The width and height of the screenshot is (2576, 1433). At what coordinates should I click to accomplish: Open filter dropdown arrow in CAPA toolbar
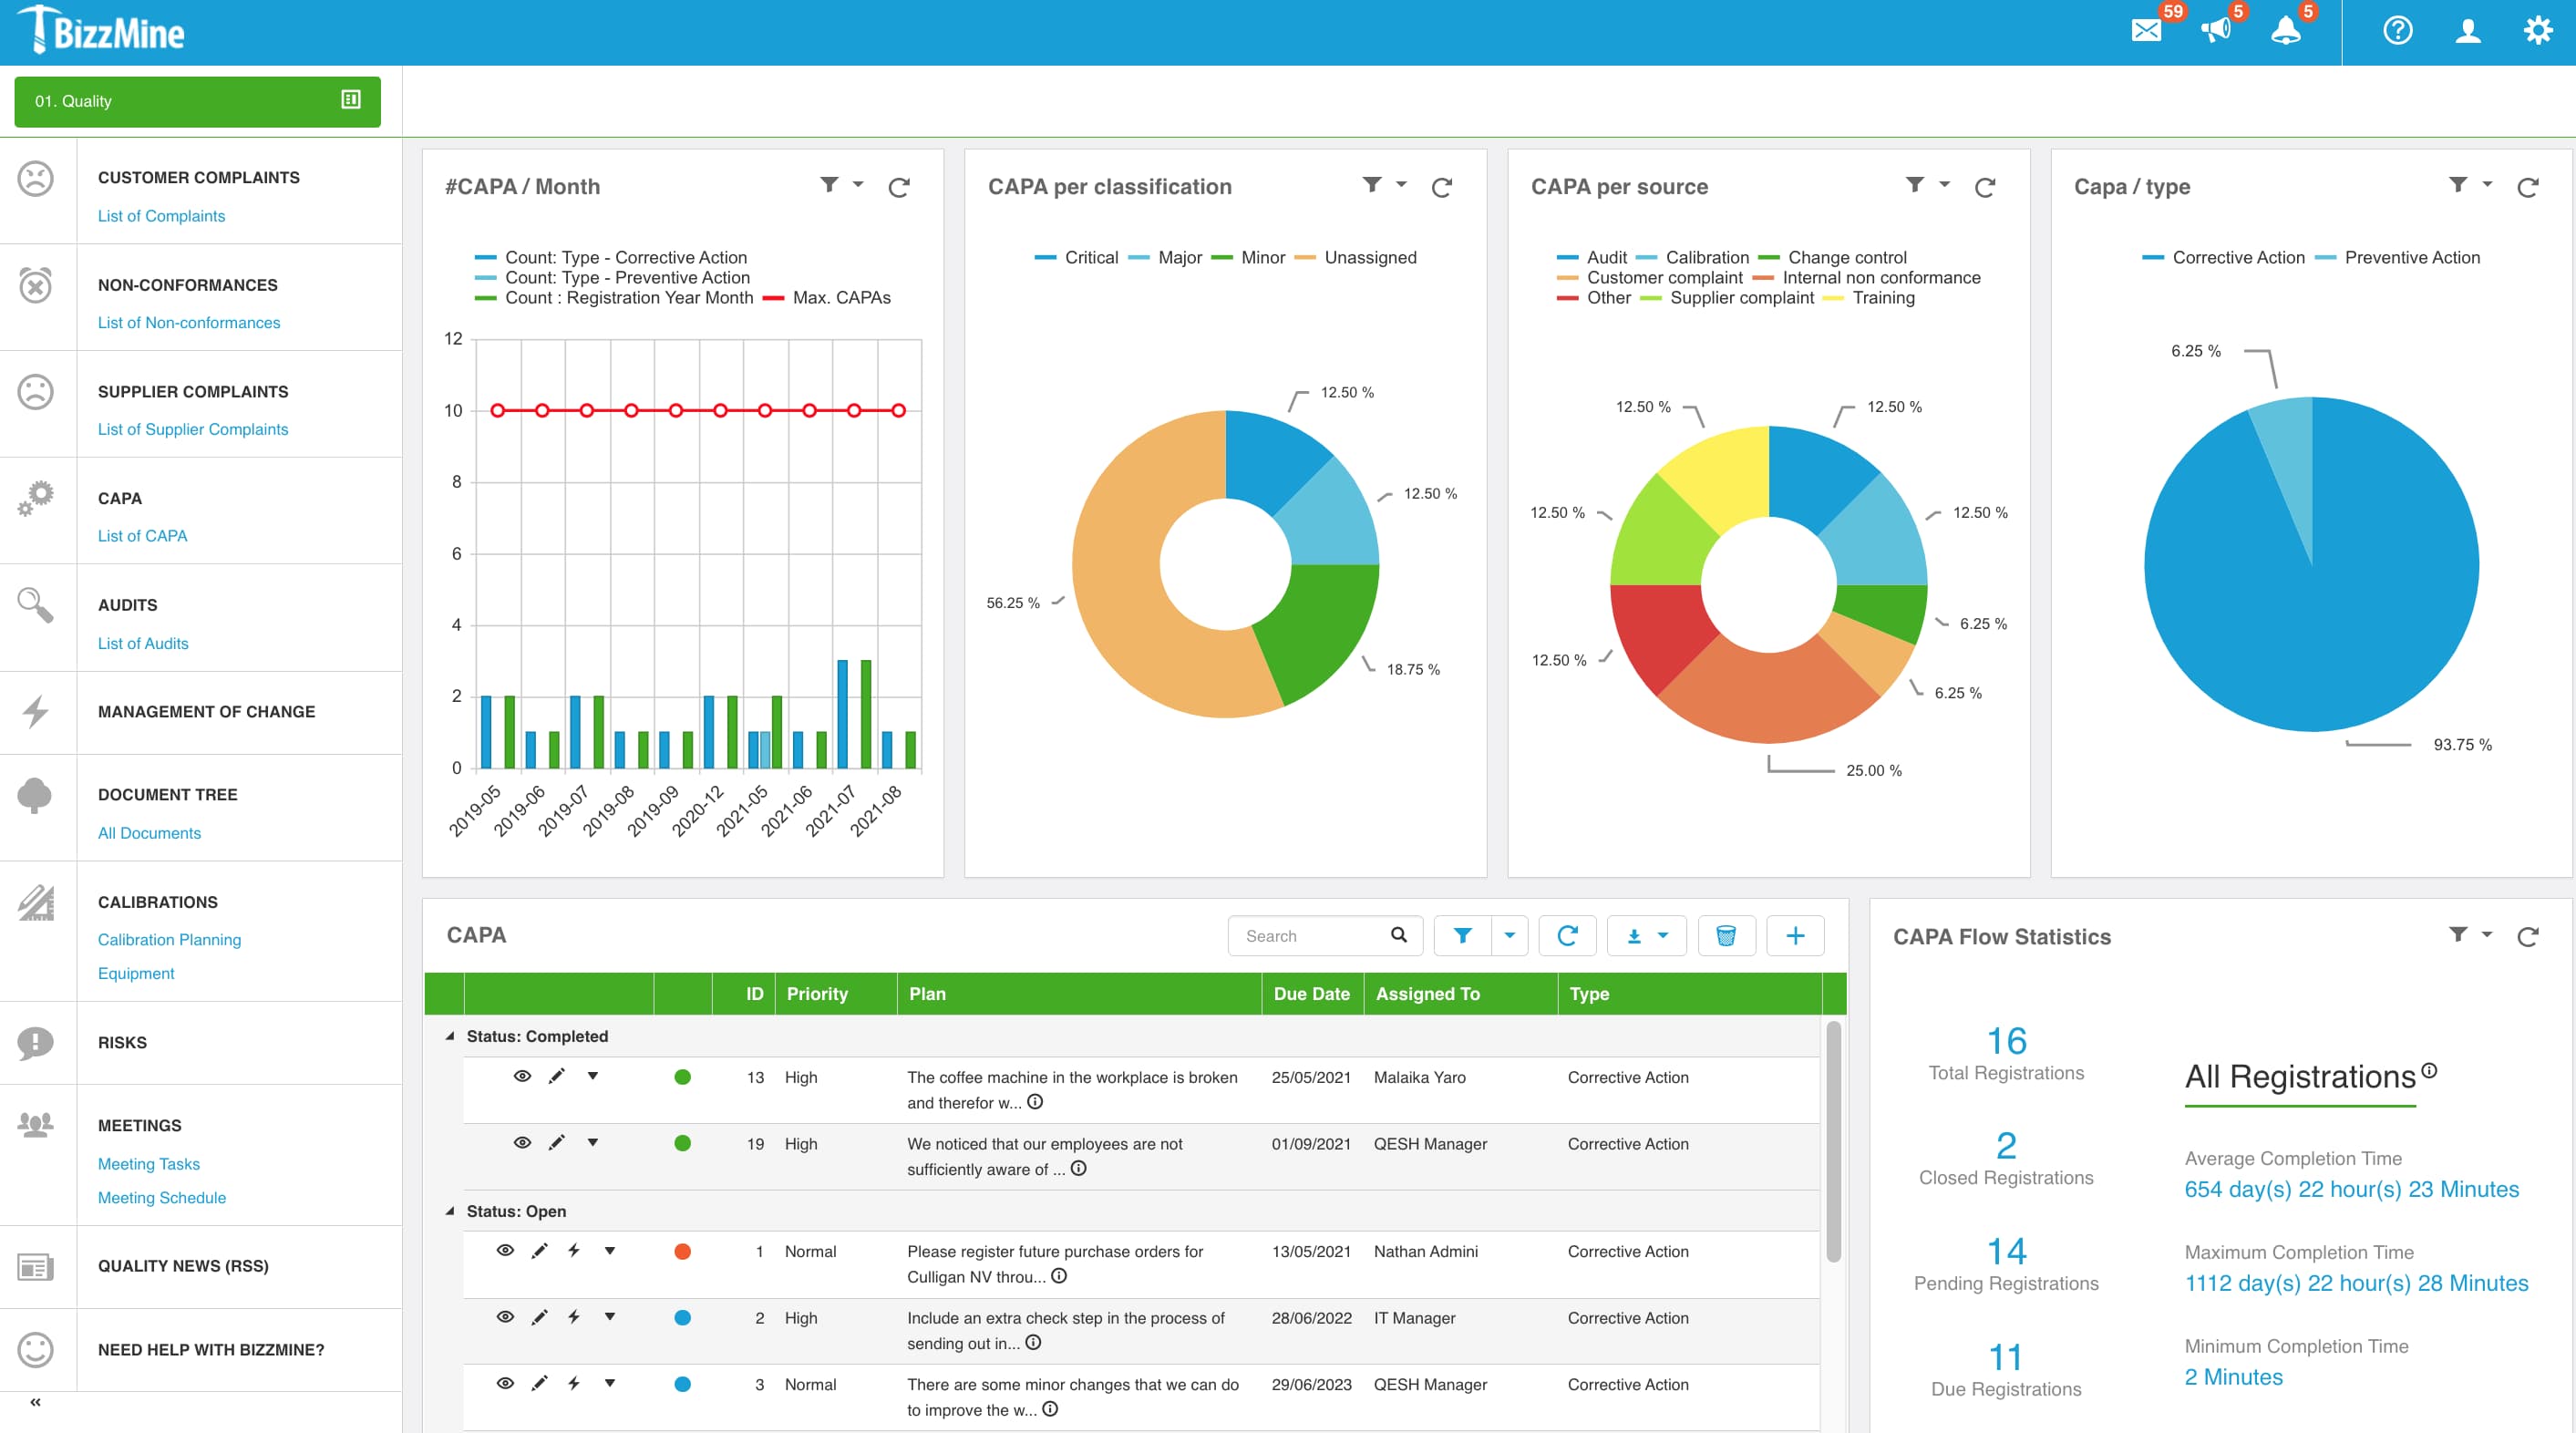(1509, 936)
